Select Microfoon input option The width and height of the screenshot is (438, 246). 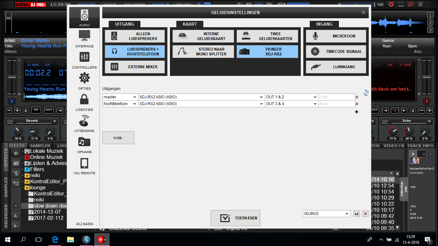pos(336,36)
